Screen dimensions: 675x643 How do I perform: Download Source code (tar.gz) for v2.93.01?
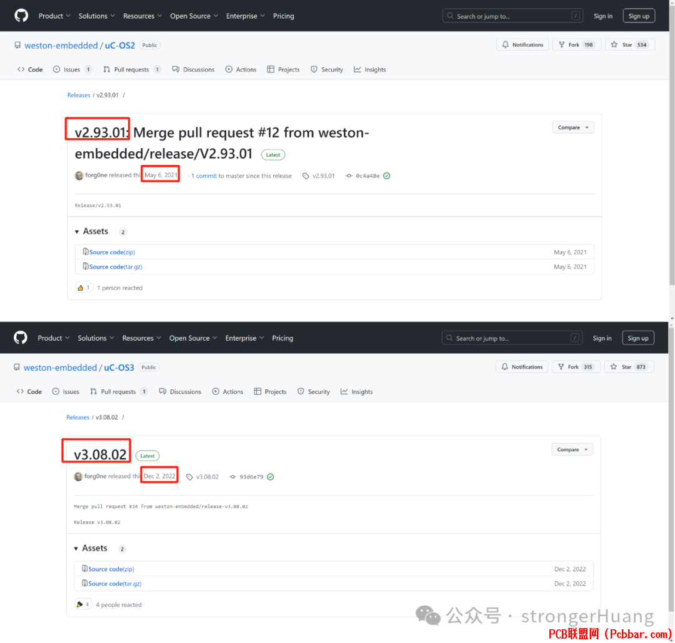116,267
